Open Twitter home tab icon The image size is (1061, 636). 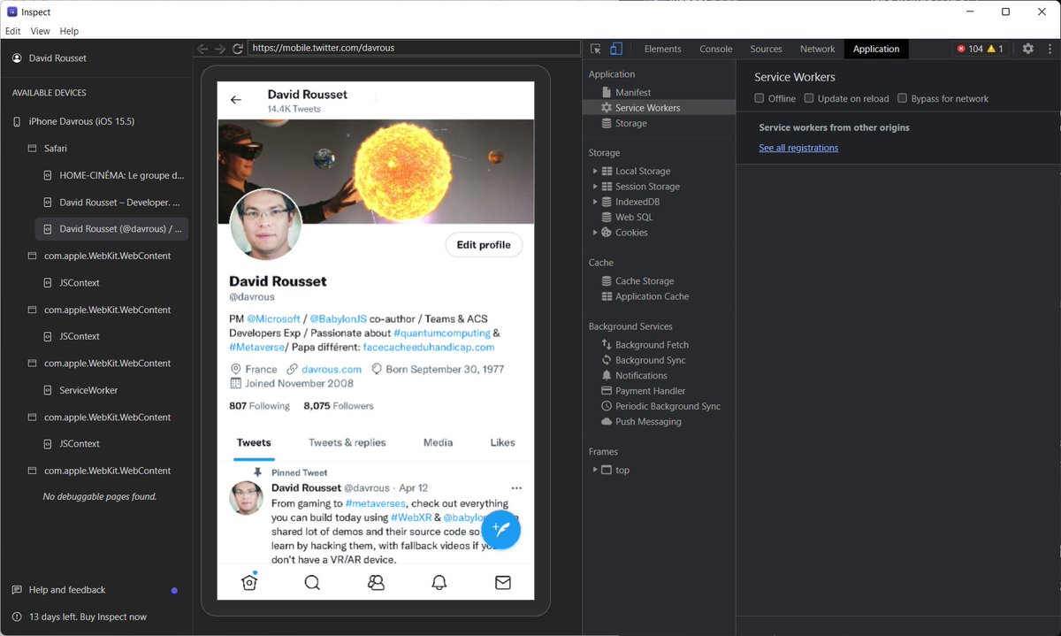249,582
